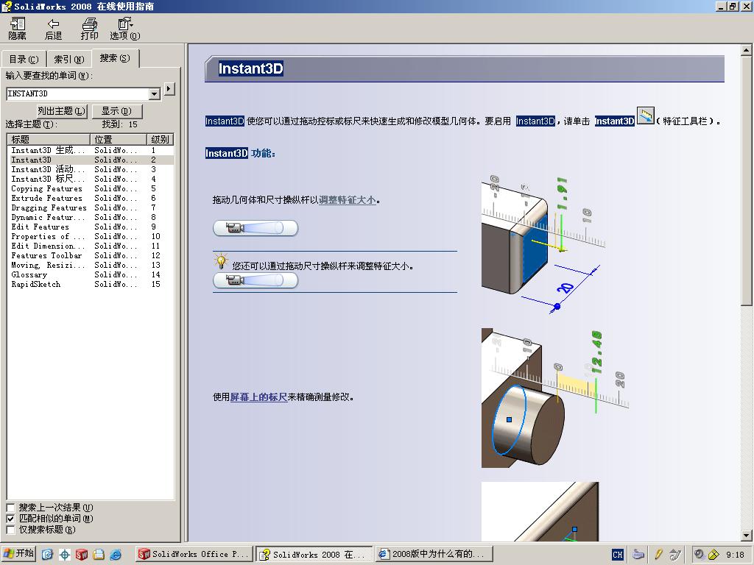754x565 pixels.
Task: Click the content pane scroll down arrow
Action: tap(746, 535)
